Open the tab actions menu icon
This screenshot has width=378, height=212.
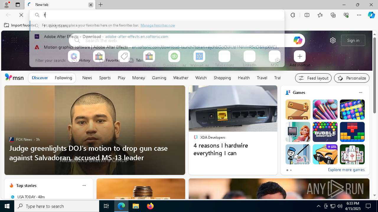(18, 5)
